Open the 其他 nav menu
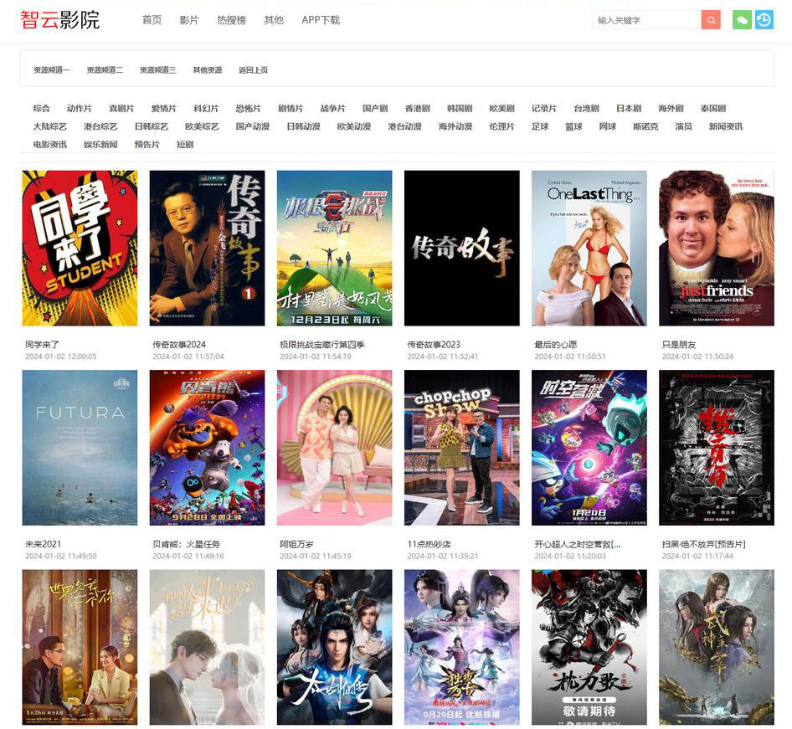Viewport: 792px width, 729px height. coord(274,20)
